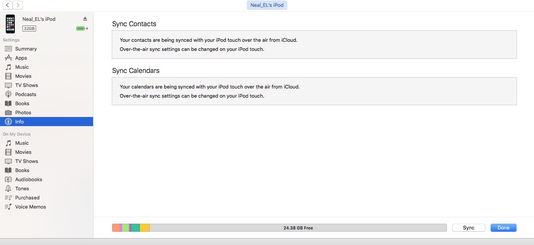534x245 pixels.
Task: Switch to the Neal_EL's iPod tab
Action: (x=267, y=5)
